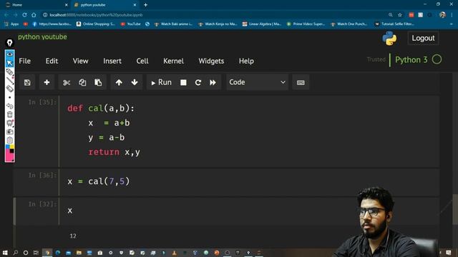Click the Logout button
Image resolution: width=458 pixels, height=257 pixels.
[423, 38]
